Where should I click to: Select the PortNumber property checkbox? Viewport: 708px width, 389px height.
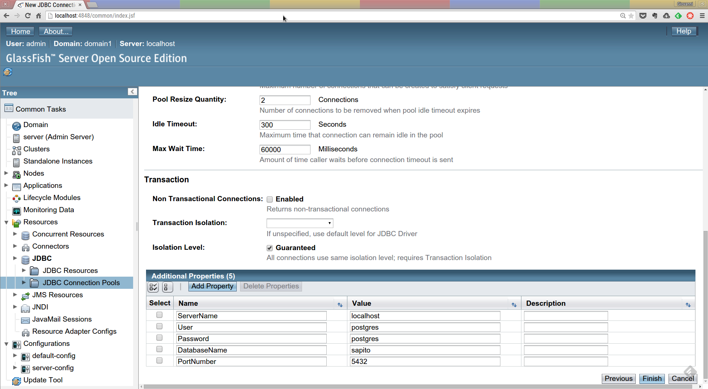click(x=159, y=360)
